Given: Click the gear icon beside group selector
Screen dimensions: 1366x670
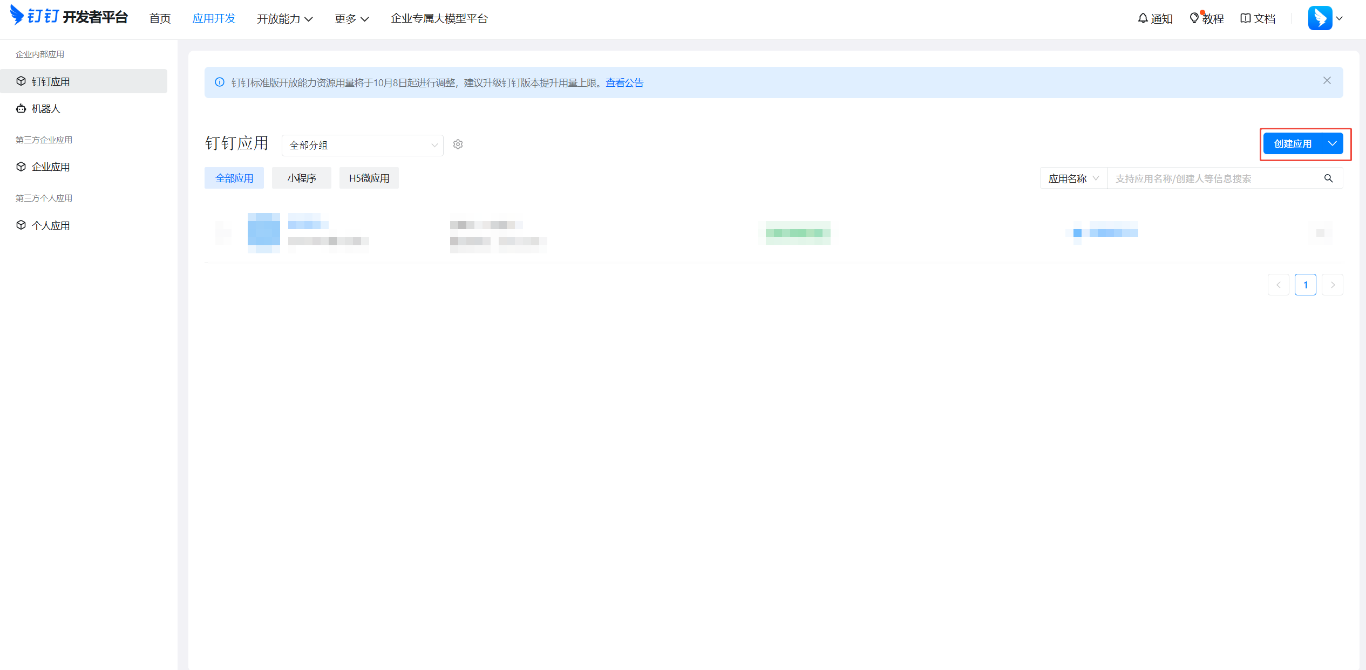Looking at the screenshot, I should 458,144.
